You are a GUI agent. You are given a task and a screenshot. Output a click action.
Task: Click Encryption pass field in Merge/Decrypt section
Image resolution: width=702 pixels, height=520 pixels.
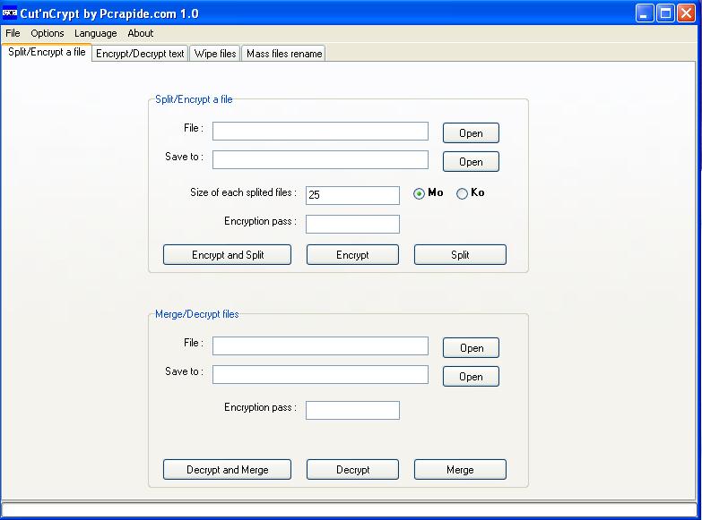click(352, 410)
